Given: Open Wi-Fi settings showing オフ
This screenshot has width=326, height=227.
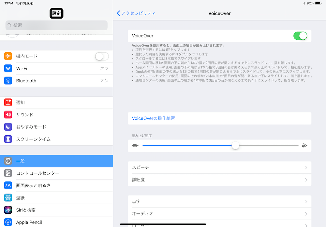Looking at the screenshot, I should click(x=56, y=69).
